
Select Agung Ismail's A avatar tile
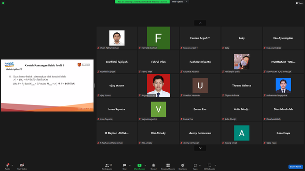tap(242, 133)
